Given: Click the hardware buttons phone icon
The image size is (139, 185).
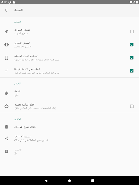Looking at the screenshot, I should (7, 58).
